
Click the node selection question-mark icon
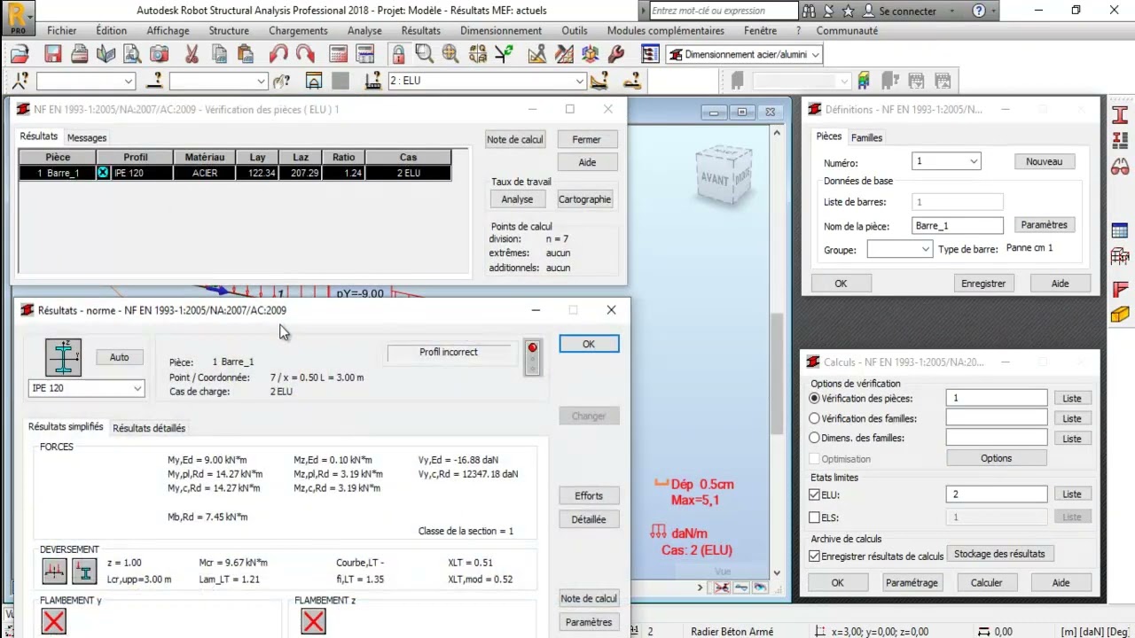tap(21, 81)
